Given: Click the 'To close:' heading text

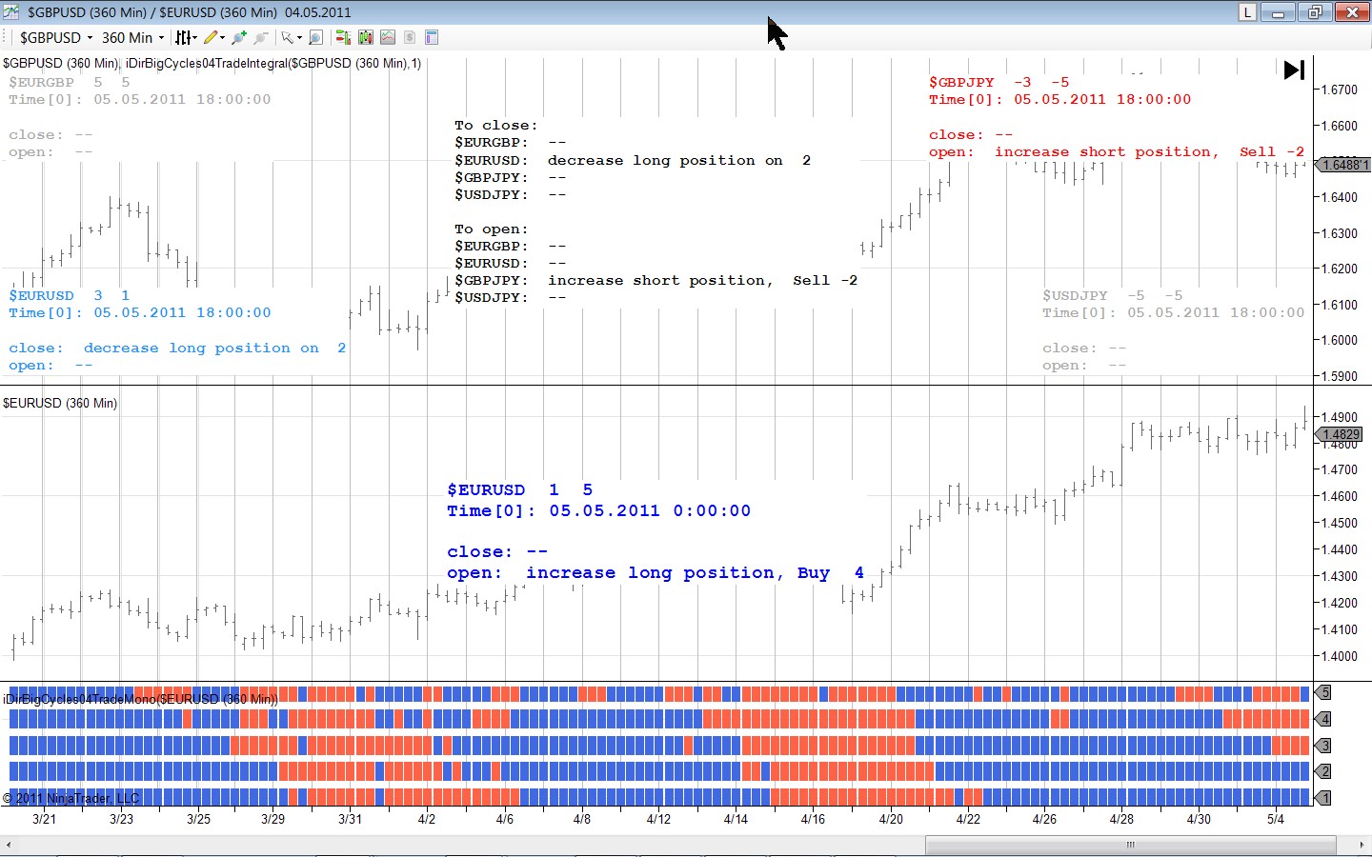Looking at the screenshot, I should tap(495, 126).
